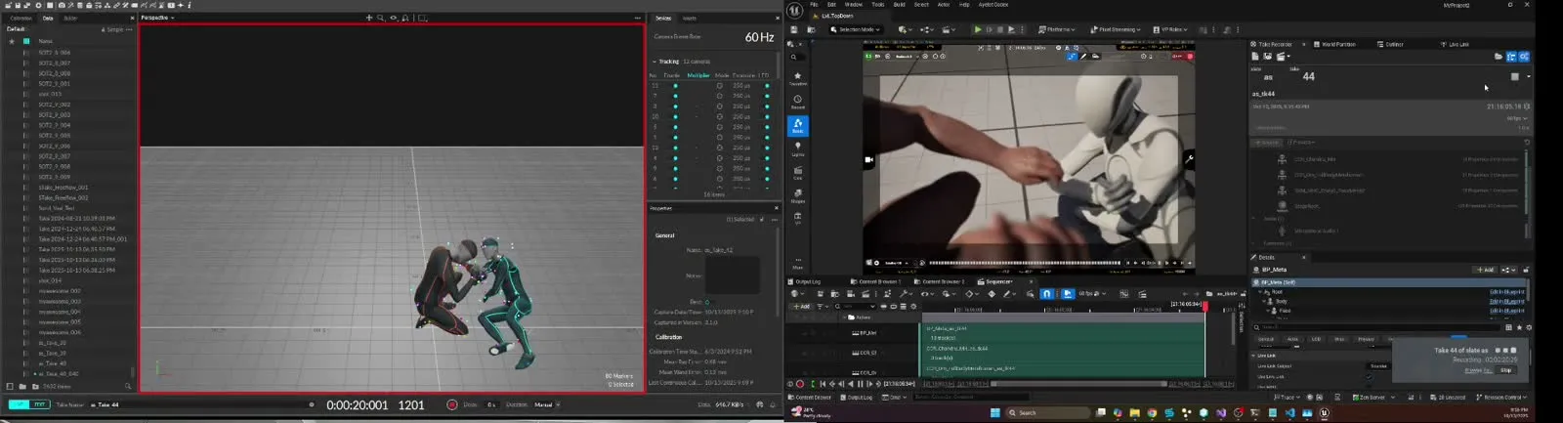Toggle Sequencer snapping magnet icon
This screenshot has width=1563, height=423.
coord(1046,293)
